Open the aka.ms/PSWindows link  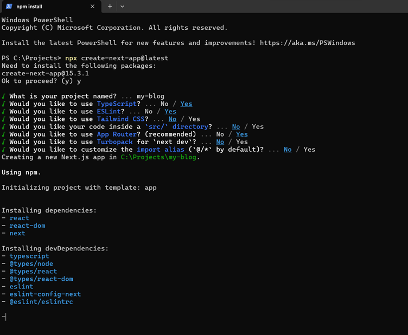pos(307,43)
